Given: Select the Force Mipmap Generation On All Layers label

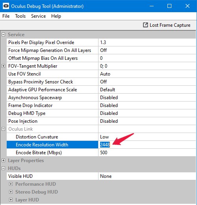Looking at the screenshot, I should (50, 50).
